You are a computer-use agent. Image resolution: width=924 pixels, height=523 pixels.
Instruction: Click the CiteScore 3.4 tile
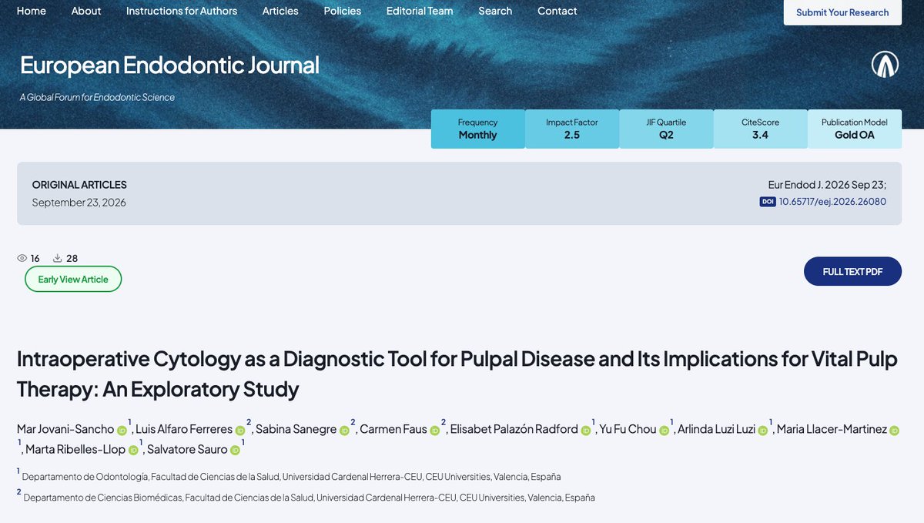(x=760, y=129)
